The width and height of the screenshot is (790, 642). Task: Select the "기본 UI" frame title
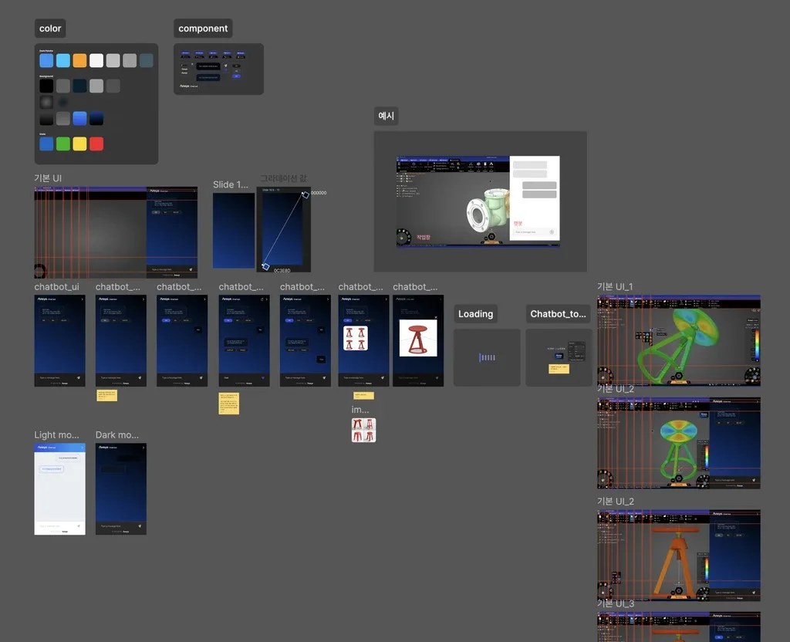pyautogui.click(x=48, y=178)
